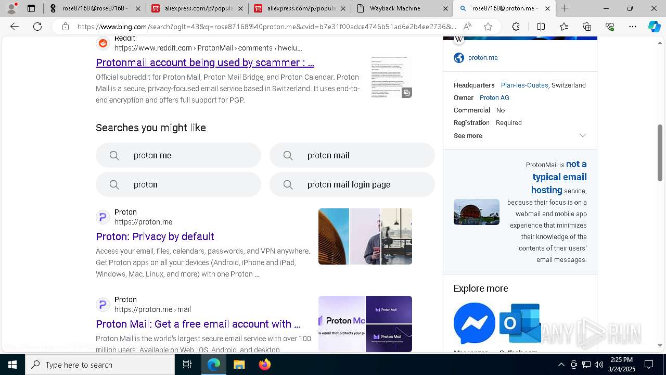Image resolution: width=666 pixels, height=375 pixels.
Task: Close the Wayback Machine tab
Action: (x=445, y=8)
